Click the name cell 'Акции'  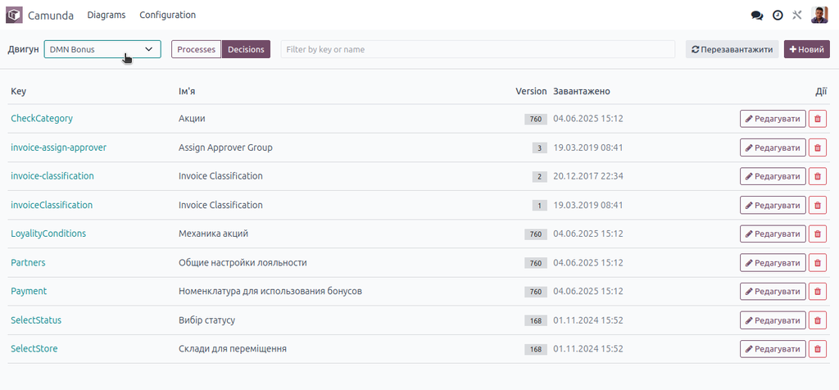(192, 119)
